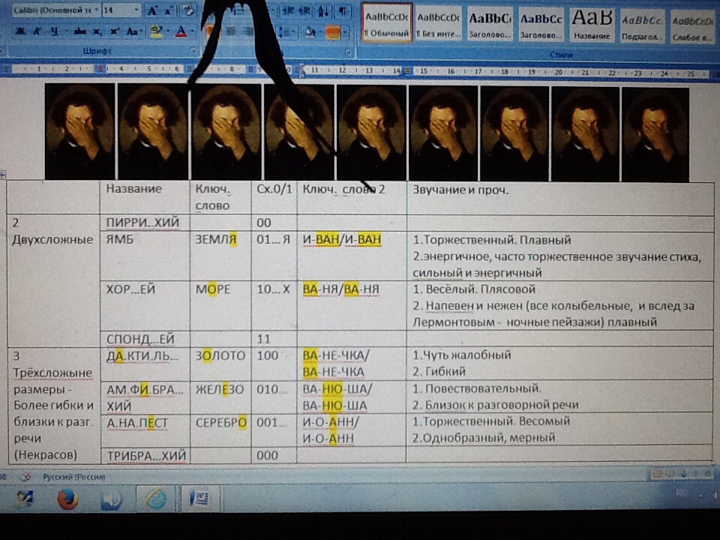Decrease the paragraph indent

pyautogui.click(x=288, y=10)
